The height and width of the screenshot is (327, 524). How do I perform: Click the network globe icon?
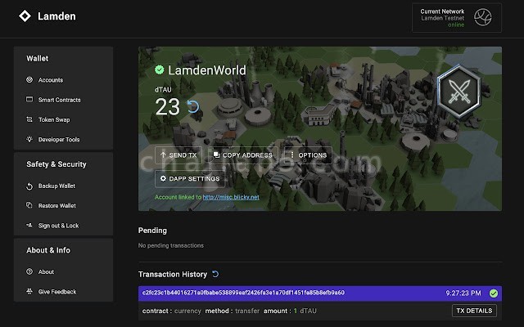[x=484, y=16]
